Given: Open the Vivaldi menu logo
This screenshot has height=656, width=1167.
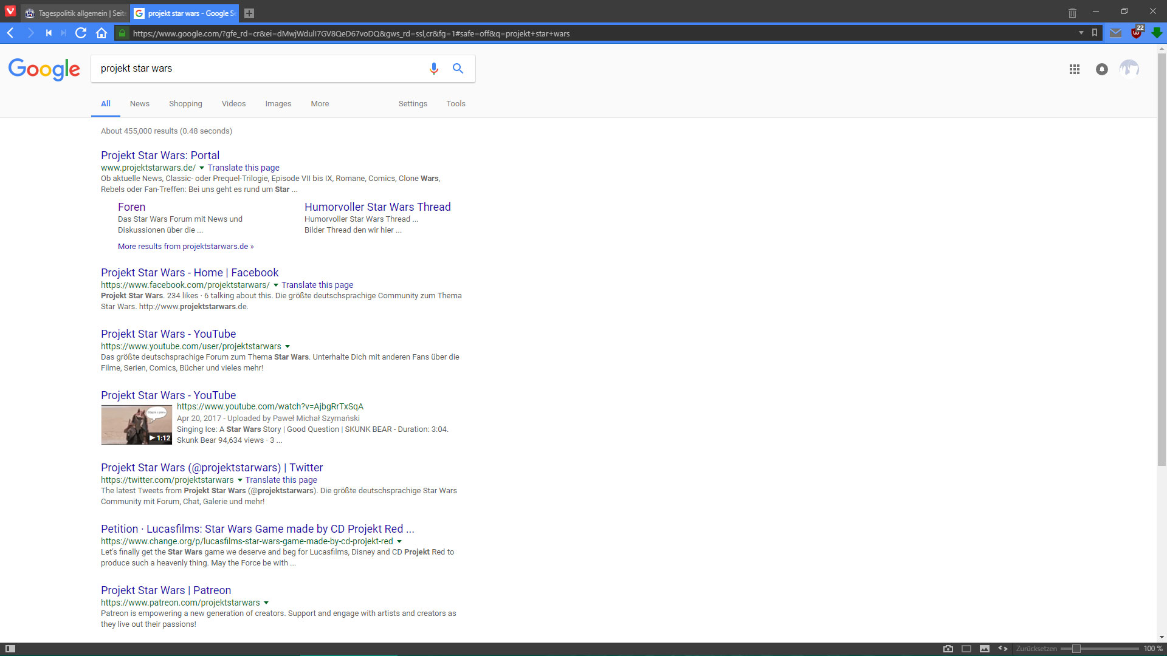Looking at the screenshot, I should tap(10, 11).
